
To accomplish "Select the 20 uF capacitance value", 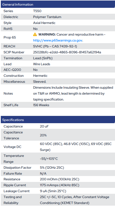I will point(44,126).
